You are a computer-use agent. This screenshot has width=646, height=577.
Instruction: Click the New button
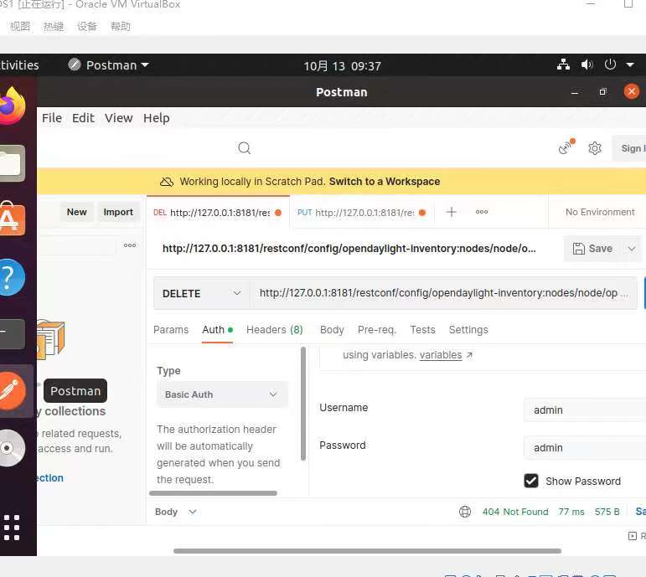tap(77, 212)
